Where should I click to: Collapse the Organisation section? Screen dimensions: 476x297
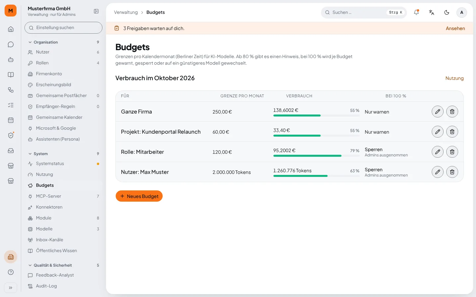click(63, 42)
